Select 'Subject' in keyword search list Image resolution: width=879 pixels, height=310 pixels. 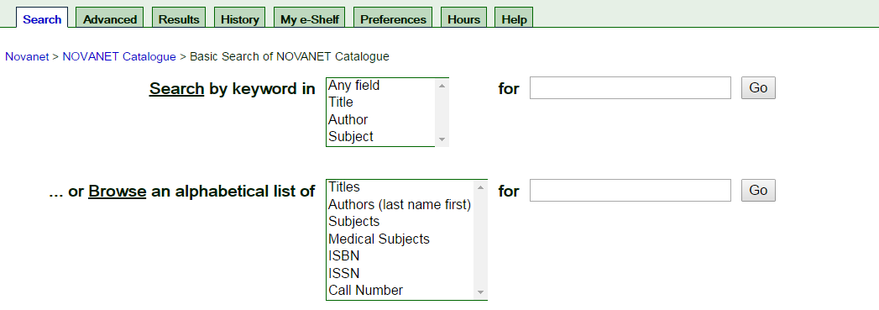click(x=380, y=137)
